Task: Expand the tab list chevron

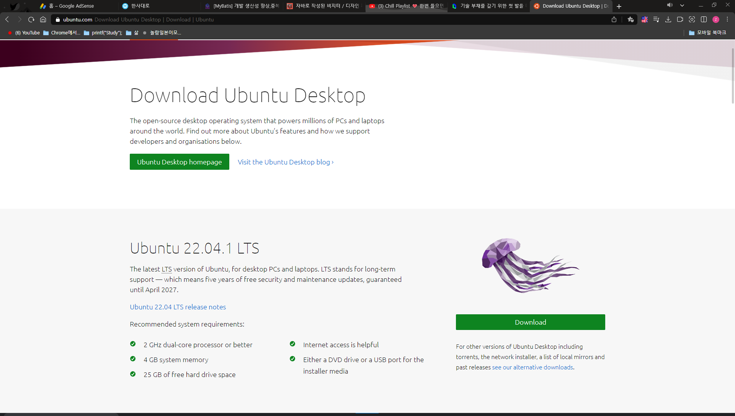Action: coord(682,5)
